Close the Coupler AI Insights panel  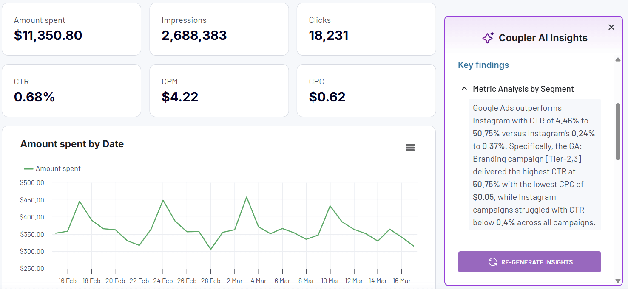611,27
